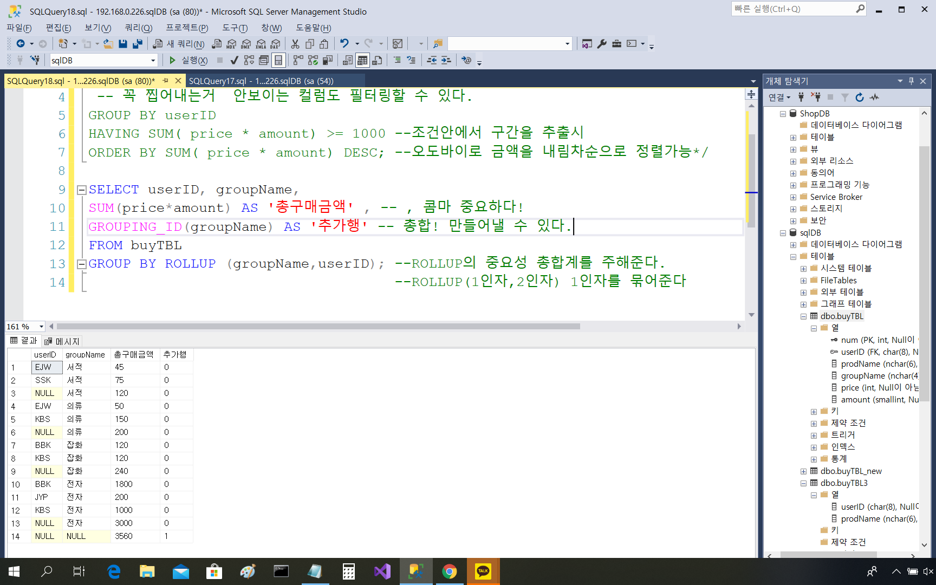Expand the Service Broker node
The image size is (936, 585).
pos(793,197)
